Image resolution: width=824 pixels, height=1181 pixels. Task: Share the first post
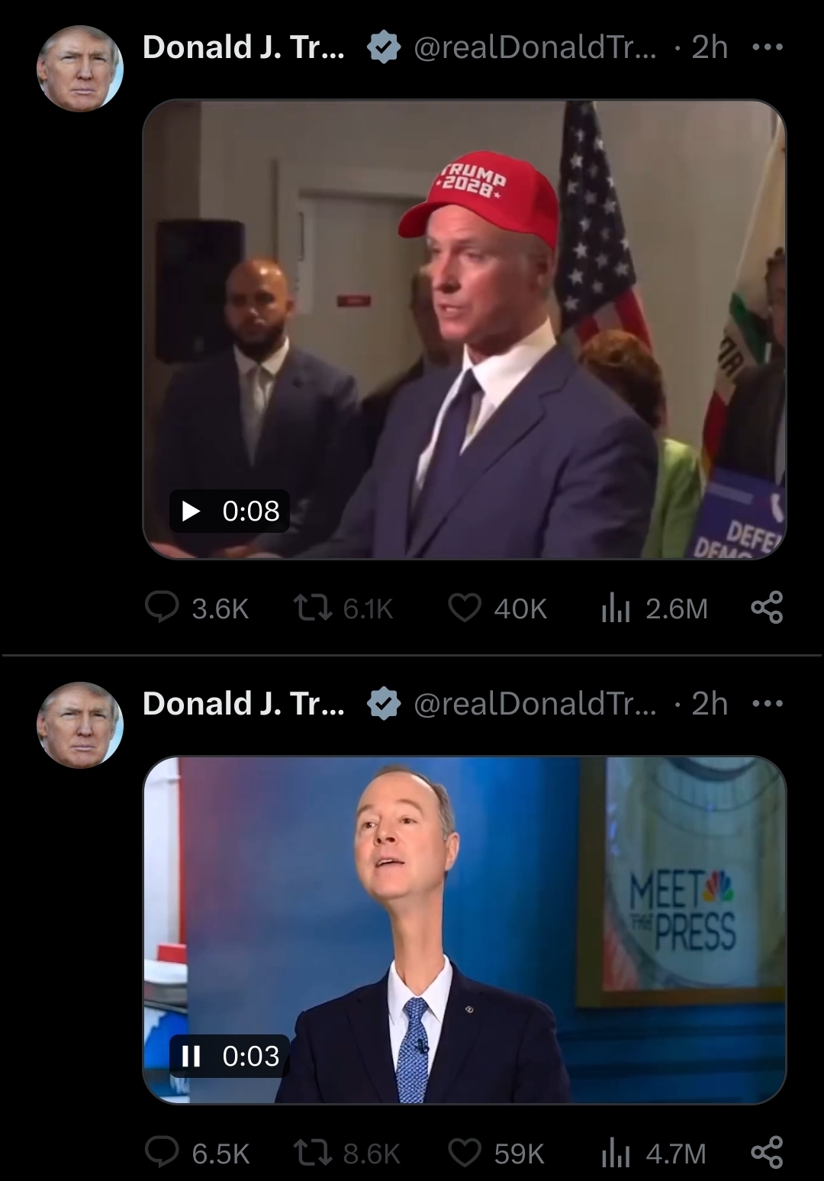[767, 608]
